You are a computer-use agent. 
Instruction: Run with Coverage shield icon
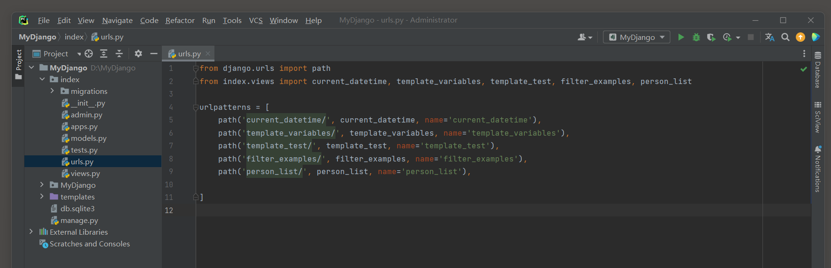tap(711, 37)
